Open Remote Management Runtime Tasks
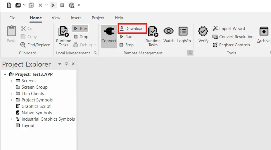This screenshot has width=271, height=150. pyautogui.click(x=153, y=32)
